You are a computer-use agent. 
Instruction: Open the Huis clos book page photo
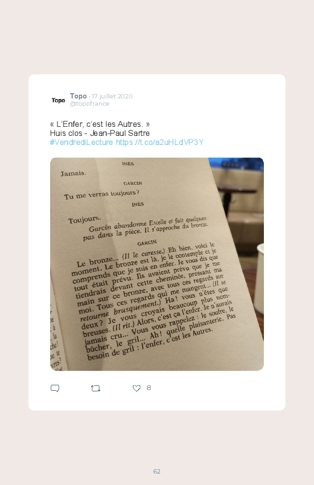pyautogui.click(x=157, y=264)
